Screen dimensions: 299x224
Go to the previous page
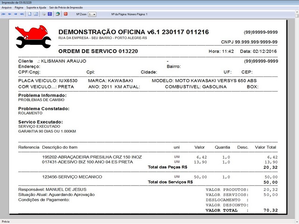click(x=10, y=14)
